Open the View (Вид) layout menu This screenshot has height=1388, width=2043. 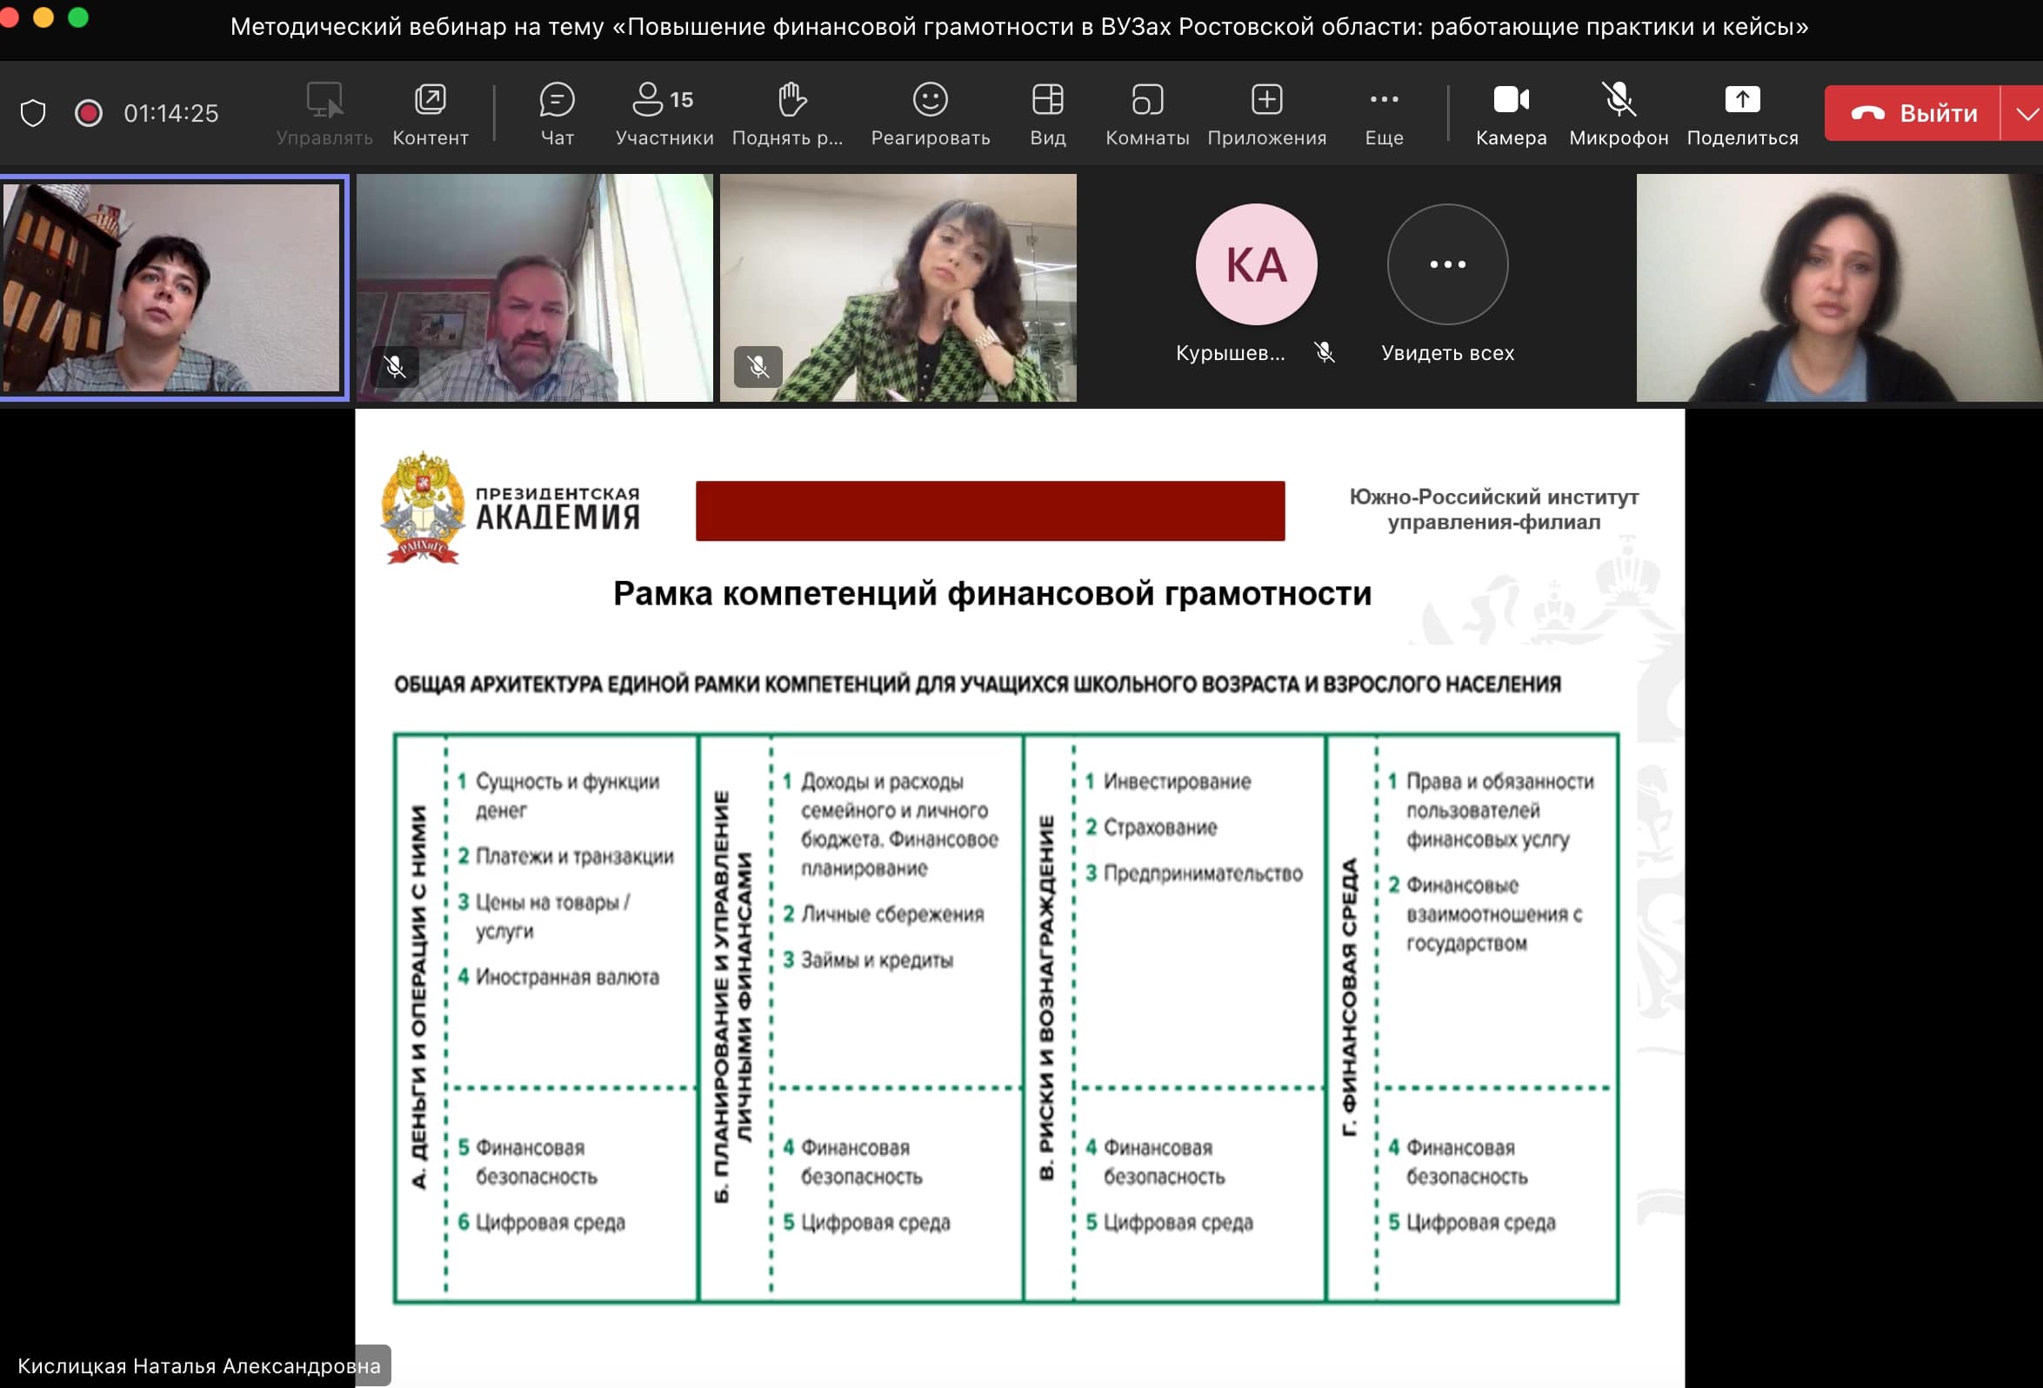click(x=1047, y=112)
